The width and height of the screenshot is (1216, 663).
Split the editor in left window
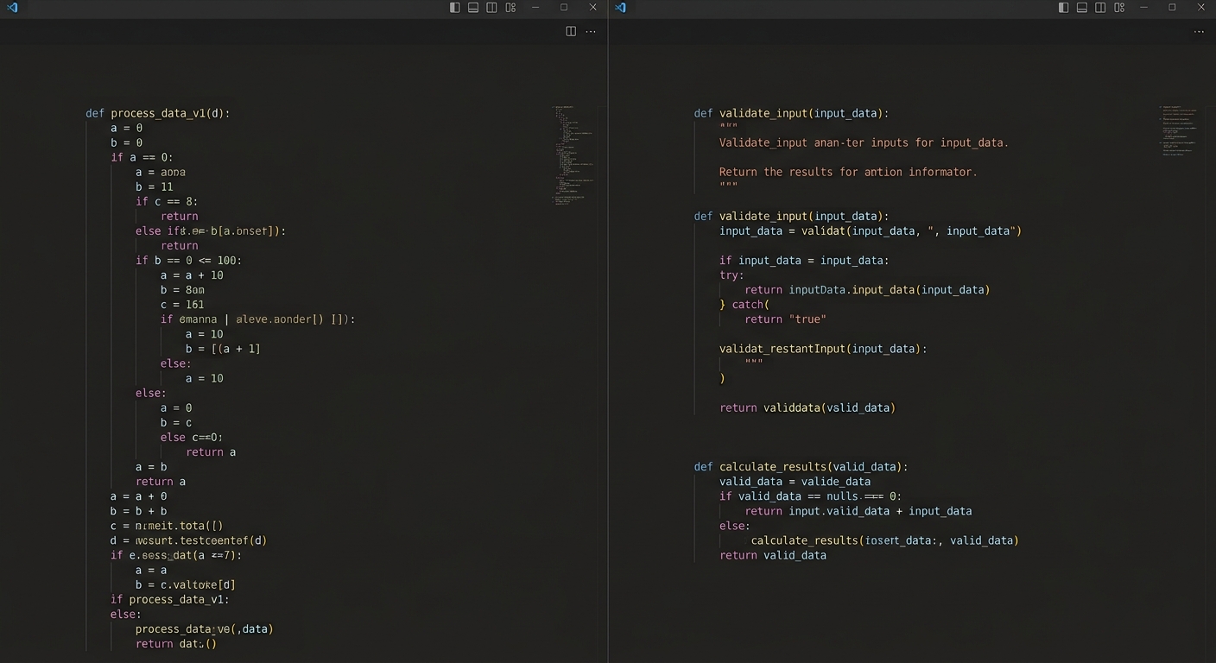(x=571, y=31)
